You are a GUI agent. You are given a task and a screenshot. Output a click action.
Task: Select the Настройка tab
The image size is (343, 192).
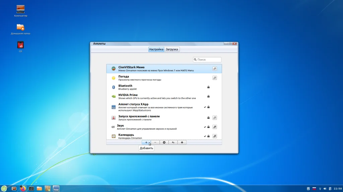click(x=156, y=49)
